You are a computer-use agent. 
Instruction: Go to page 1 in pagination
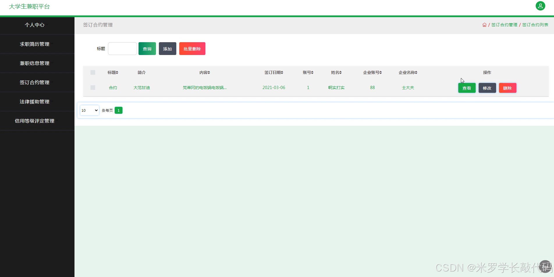118,110
